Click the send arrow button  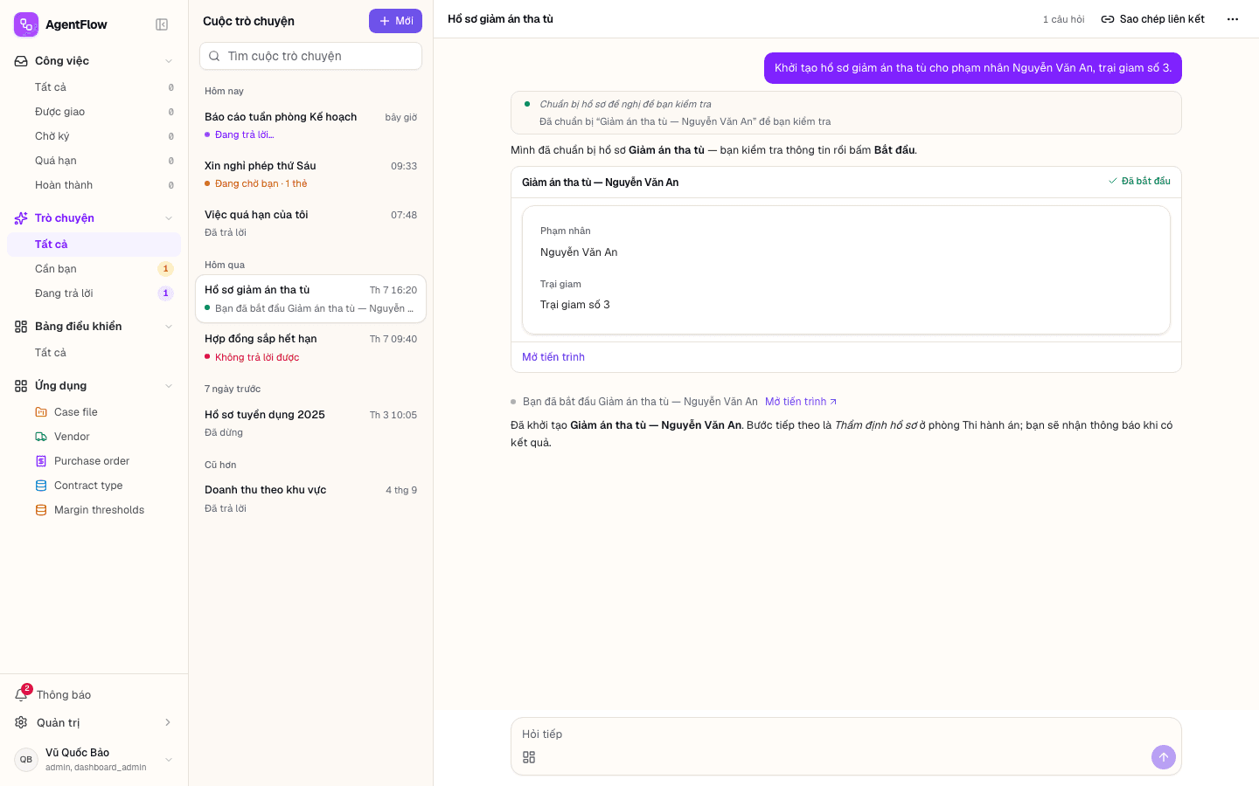click(x=1163, y=757)
